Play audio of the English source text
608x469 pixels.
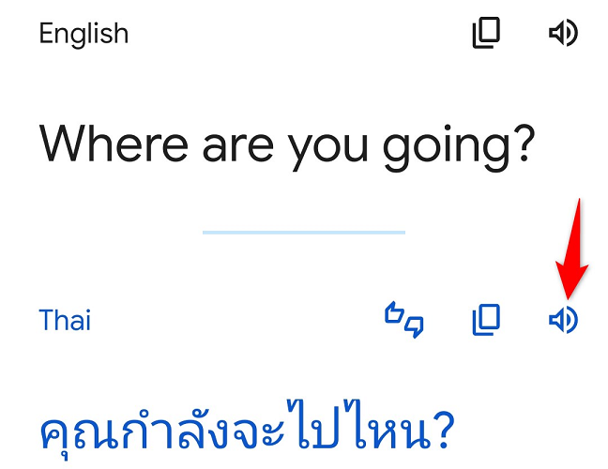pyautogui.click(x=563, y=35)
